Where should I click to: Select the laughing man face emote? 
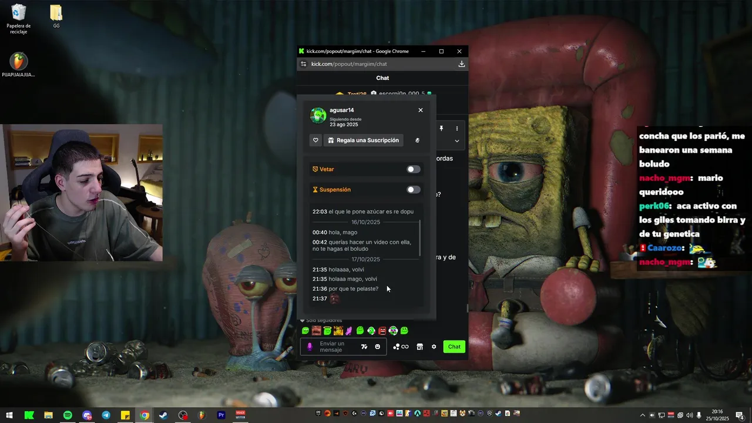tap(317, 331)
